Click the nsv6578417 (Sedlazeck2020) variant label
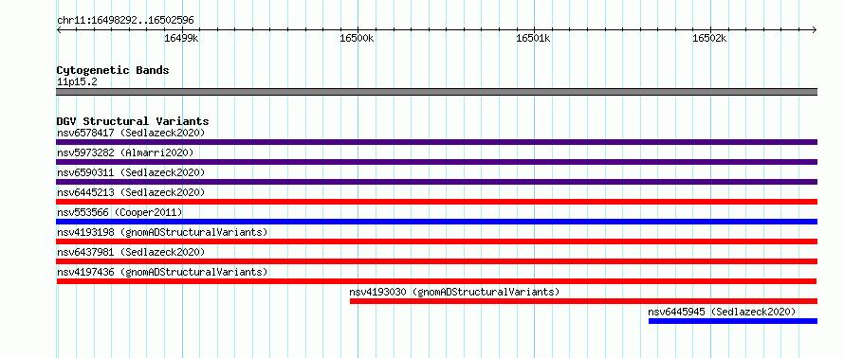844x358 pixels. coord(131,133)
